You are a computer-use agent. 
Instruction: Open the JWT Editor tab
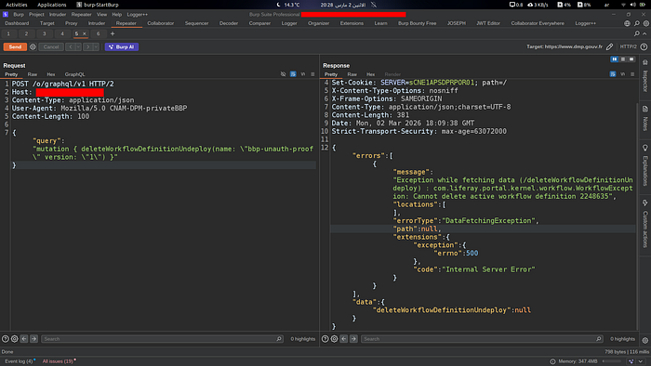click(x=488, y=23)
